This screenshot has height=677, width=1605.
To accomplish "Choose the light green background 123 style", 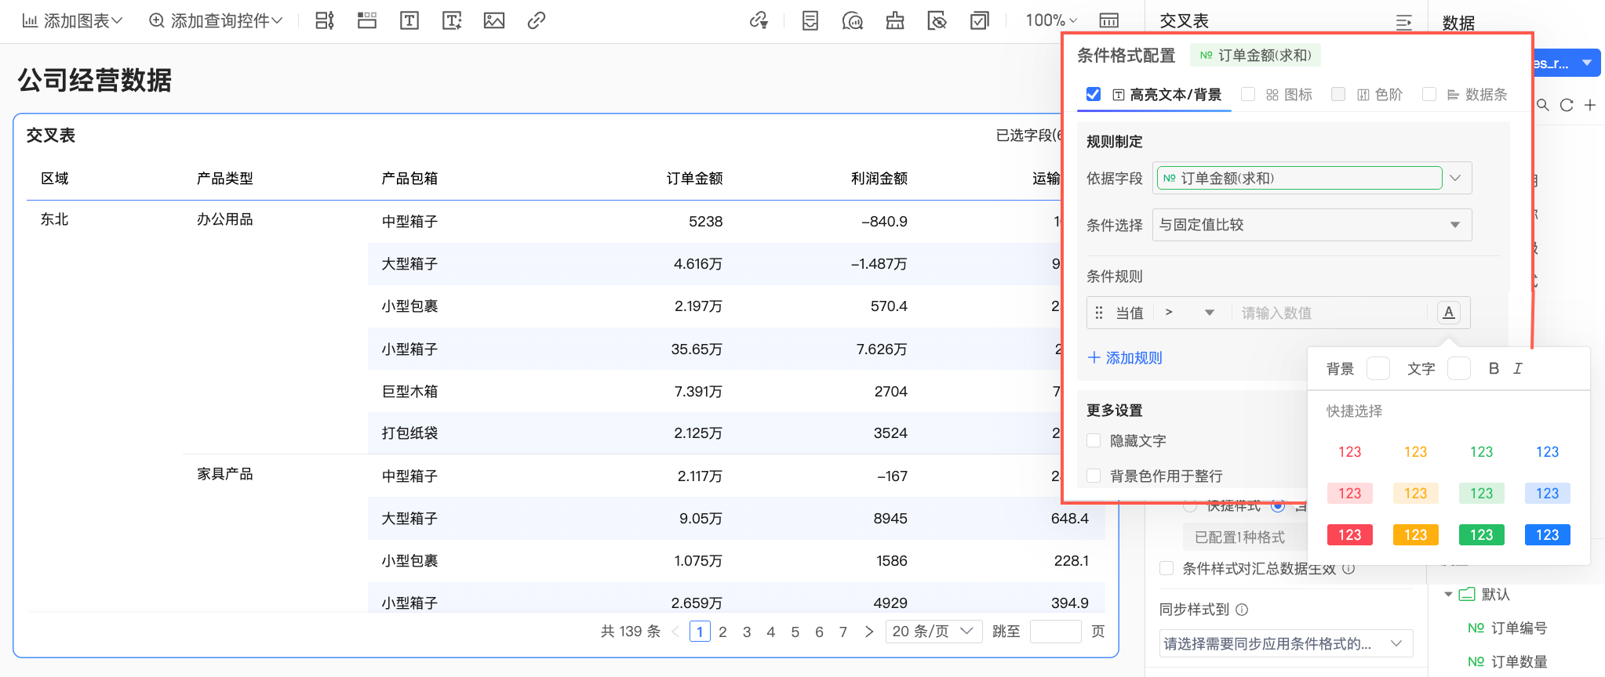I will point(1482,494).
